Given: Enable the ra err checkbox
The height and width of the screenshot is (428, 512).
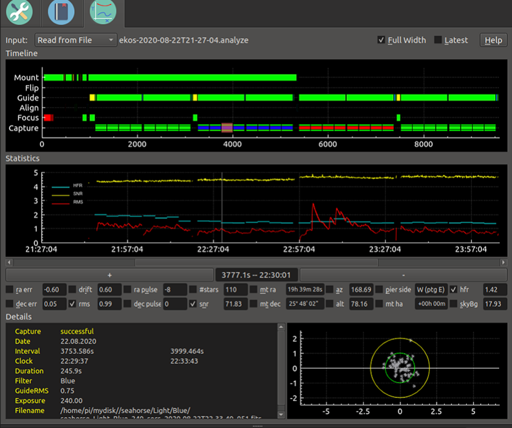Looking at the screenshot, I should 10,289.
